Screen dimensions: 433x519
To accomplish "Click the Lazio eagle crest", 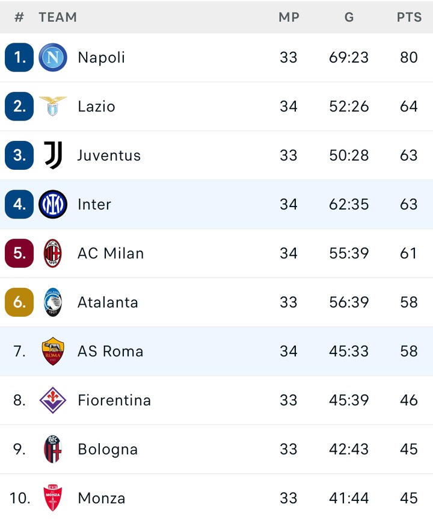I will 53,106.
